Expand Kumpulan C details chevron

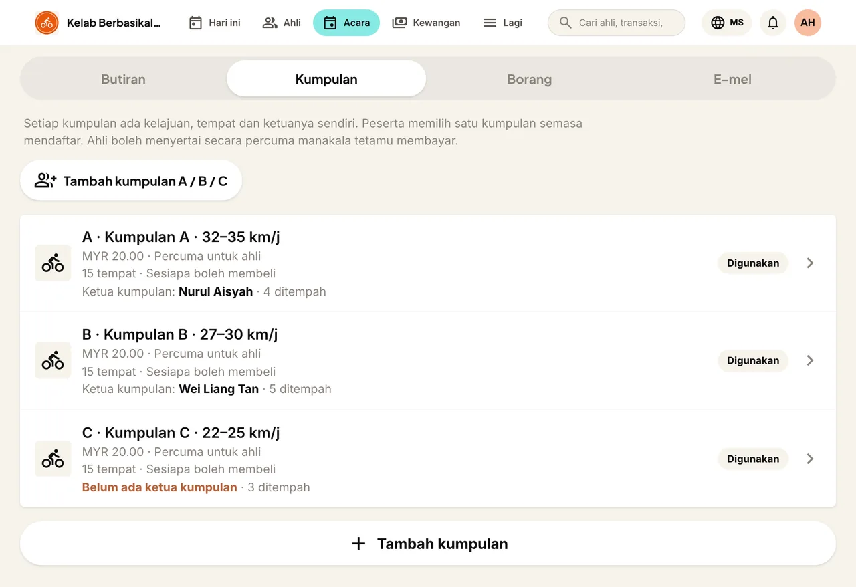(810, 459)
